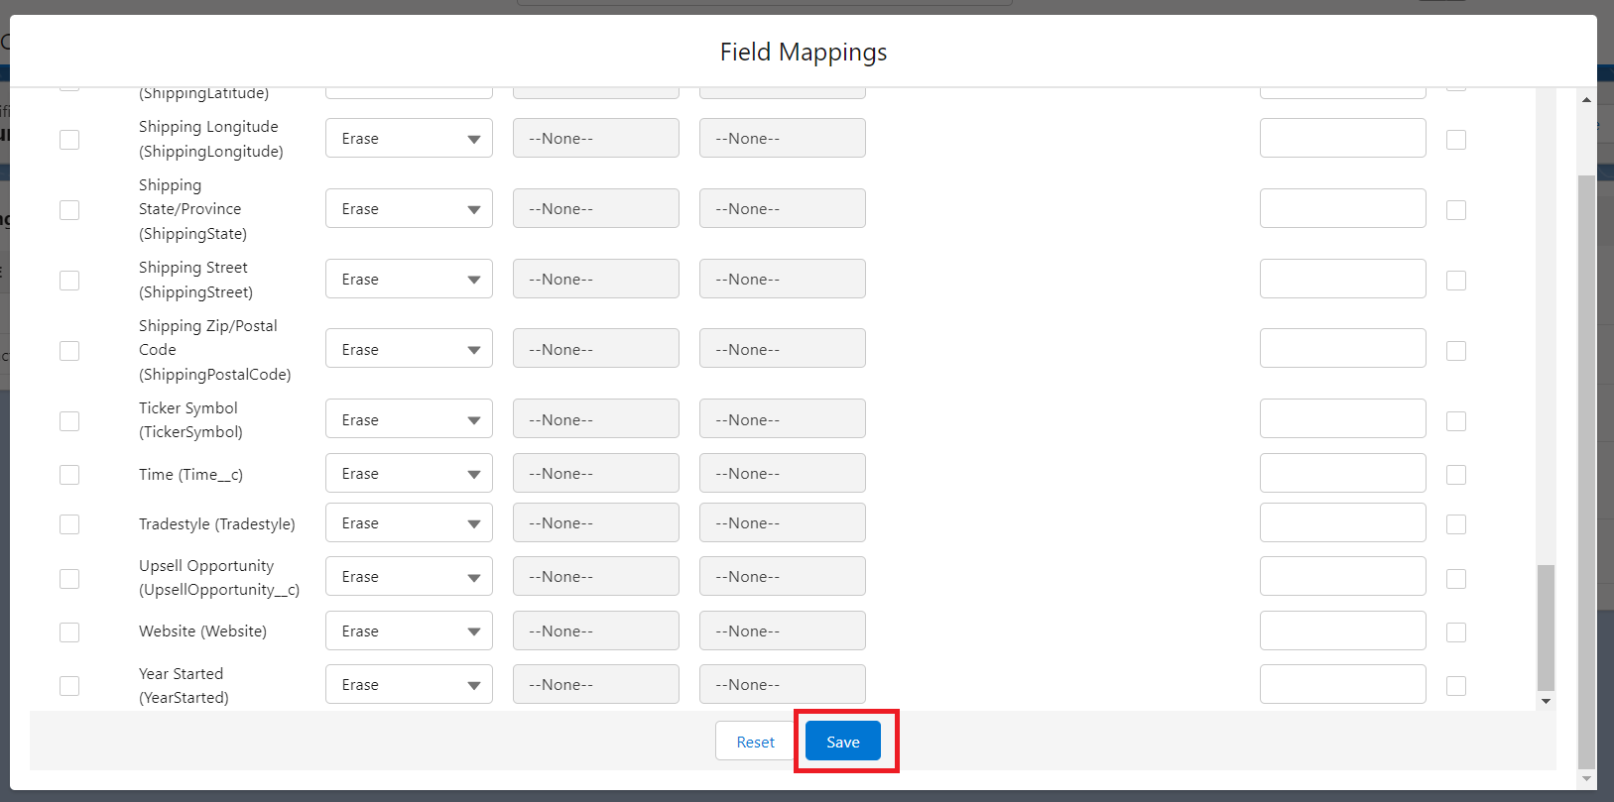Click first --None-- box for Tradestyle row
Viewport: 1614px width, 802px height.
595,523
